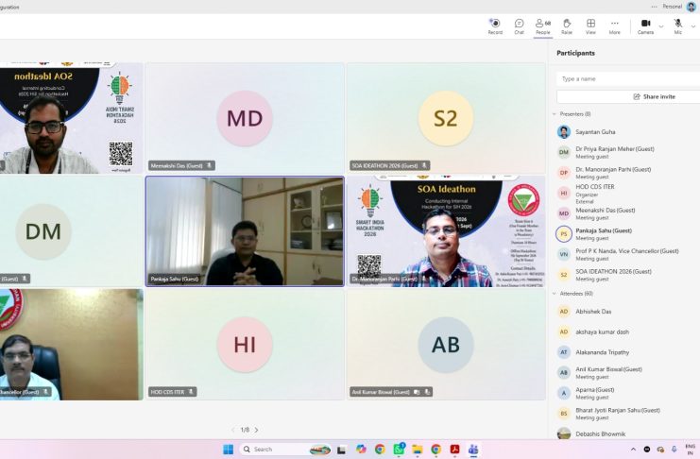Unmute using the Mic button

(677, 26)
